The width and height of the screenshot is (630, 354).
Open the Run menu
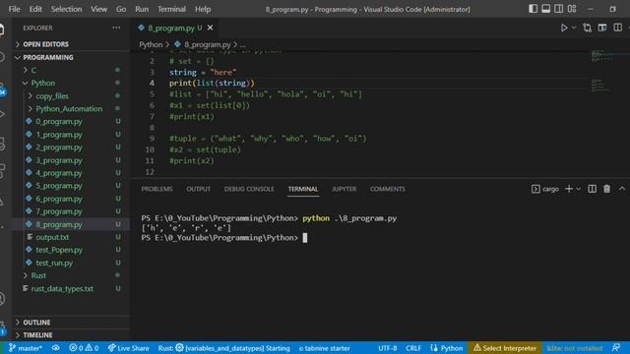[x=142, y=9]
